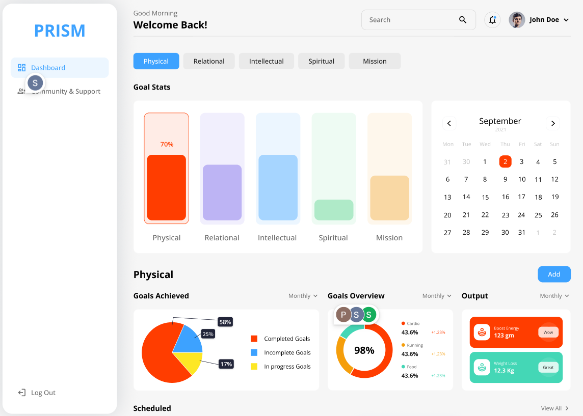The width and height of the screenshot is (583, 416).
Task: Switch to the Relational tab
Action: coord(209,61)
